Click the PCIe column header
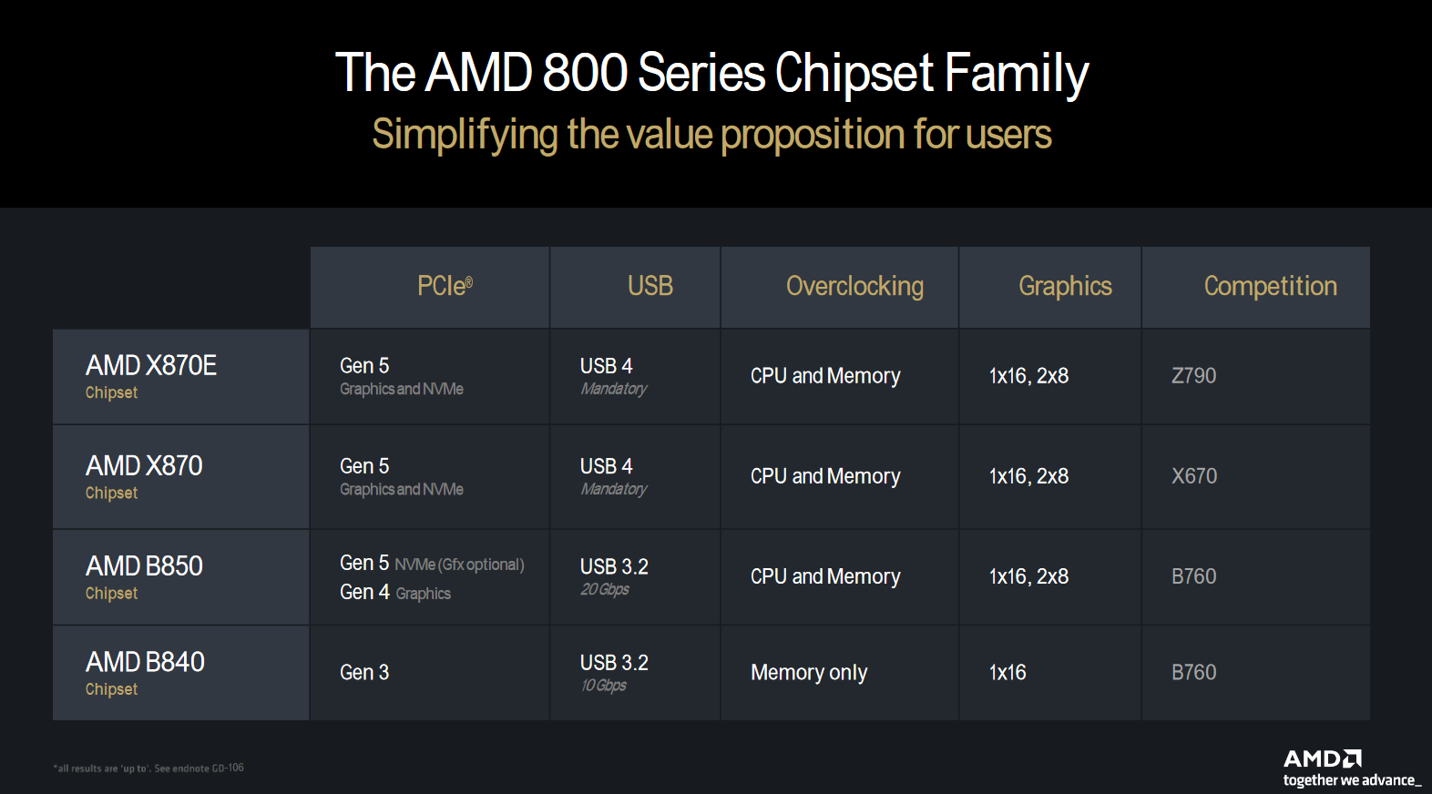 (445, 286)
